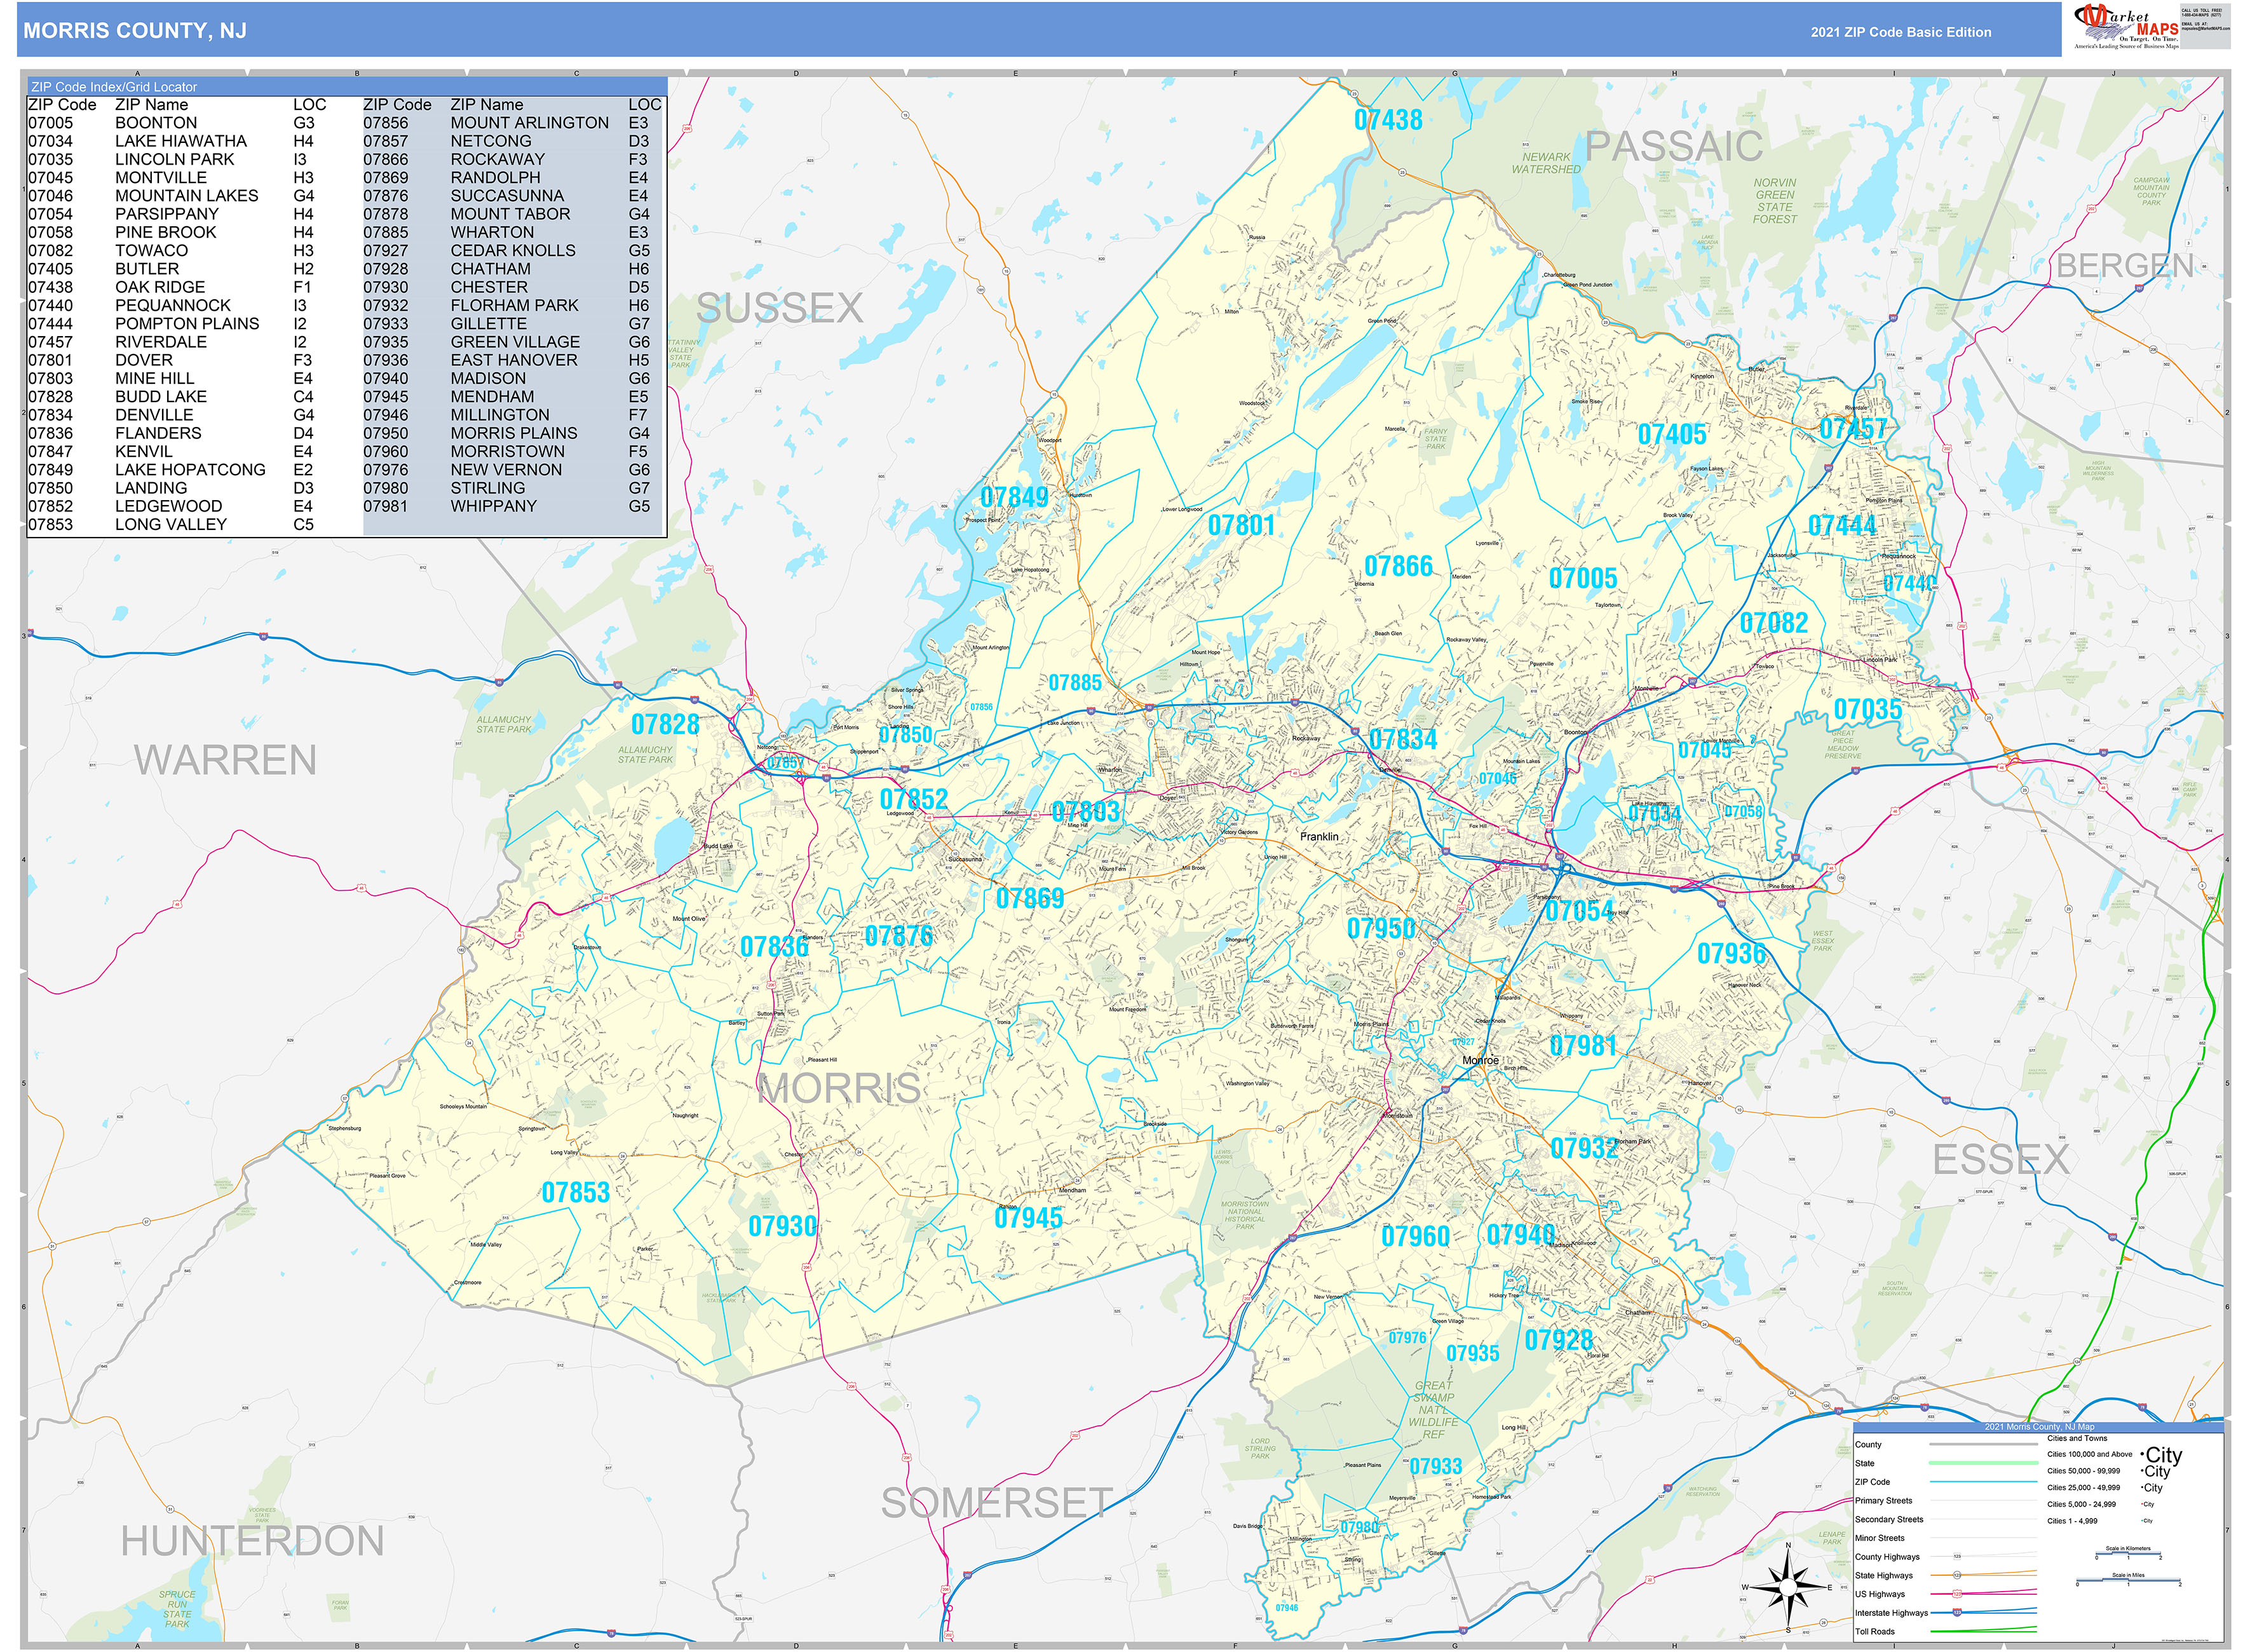2250x1652 pixels.
Task: Click the US Highways shield symbol in legend
Action: pyautogui.click(x=1957, y=1594)
